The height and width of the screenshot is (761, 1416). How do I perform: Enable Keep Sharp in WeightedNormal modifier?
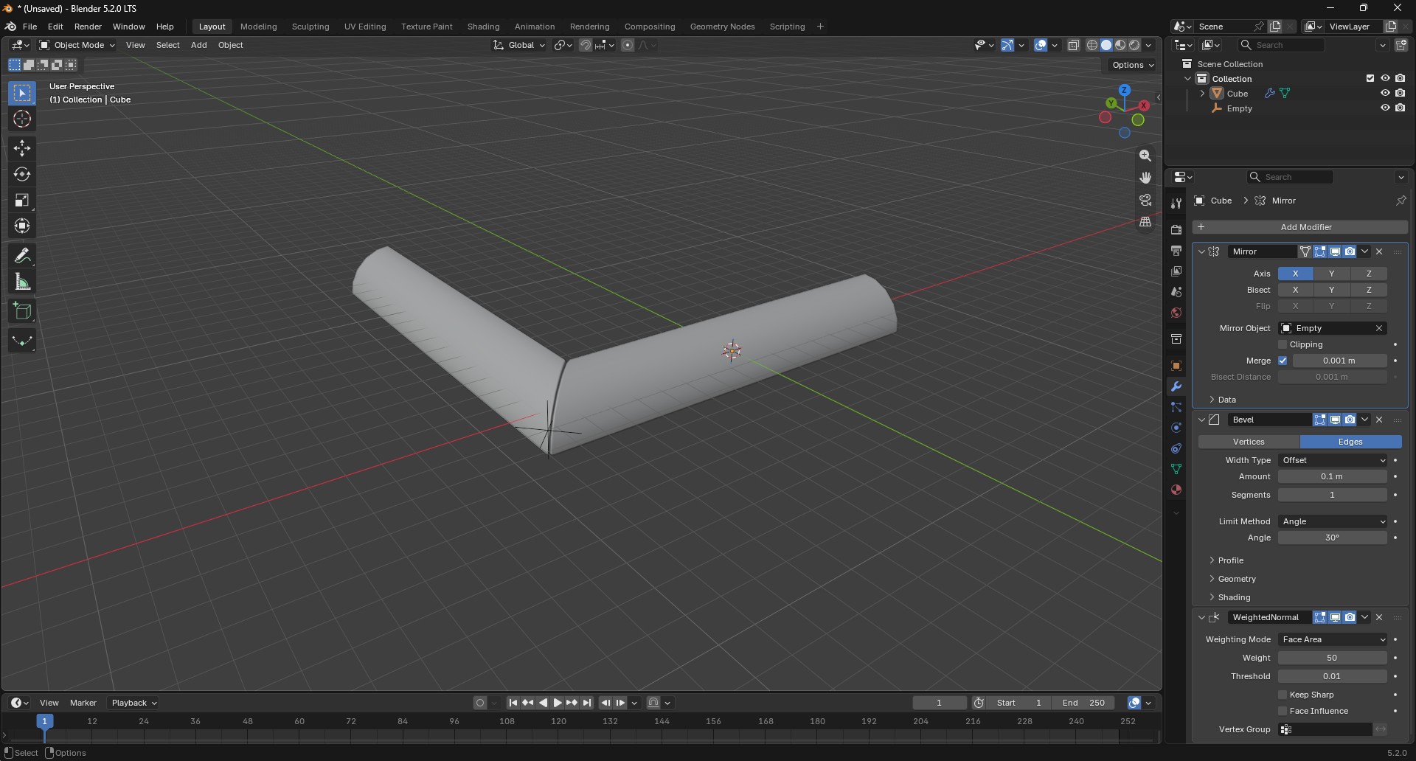pos(1283,695)
